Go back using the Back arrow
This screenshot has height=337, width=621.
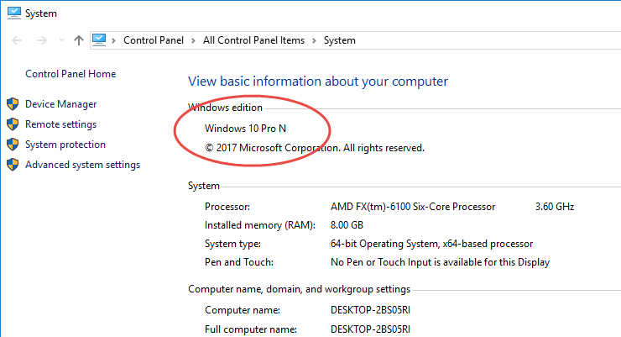tap(17, 40)
